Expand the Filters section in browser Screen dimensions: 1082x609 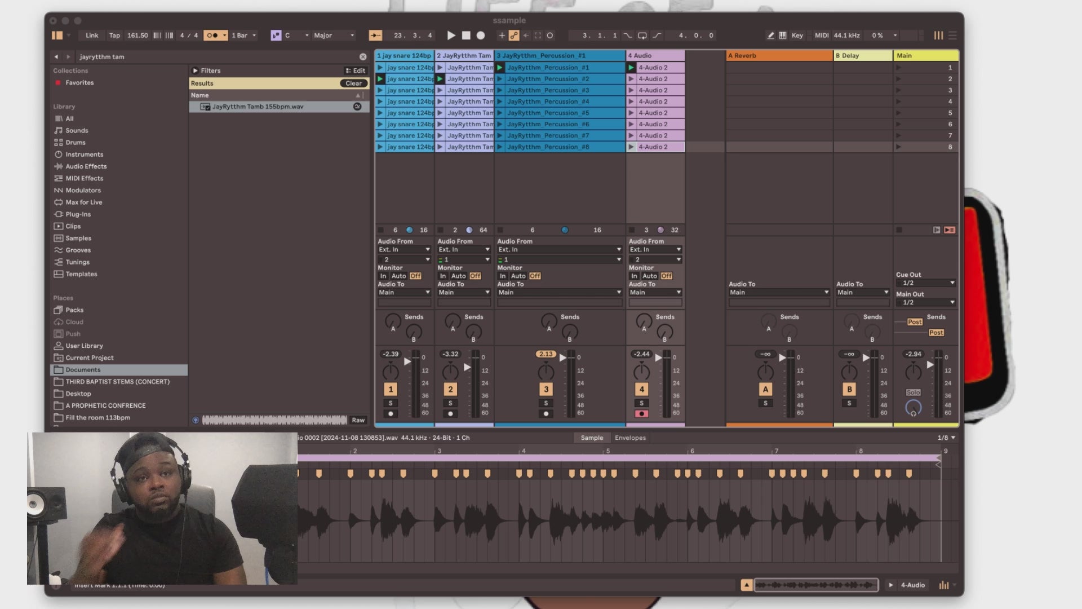195,70
